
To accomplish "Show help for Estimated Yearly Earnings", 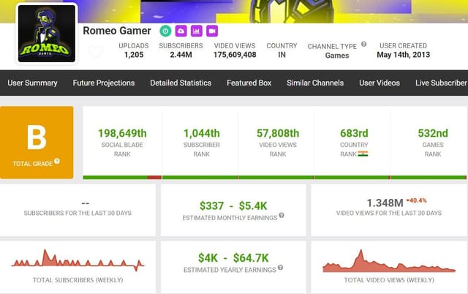I will 281,268.
